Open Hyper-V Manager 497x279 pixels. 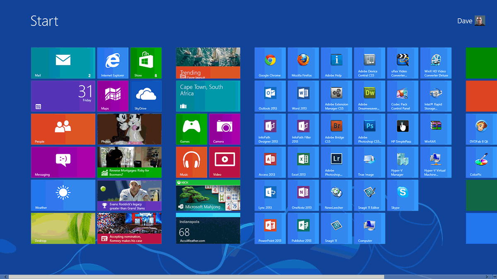(403, 162)
